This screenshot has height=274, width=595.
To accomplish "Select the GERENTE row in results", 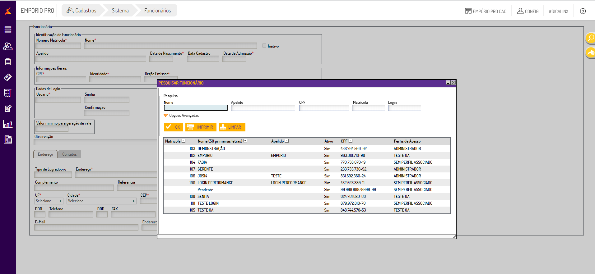I will (205, 169).
